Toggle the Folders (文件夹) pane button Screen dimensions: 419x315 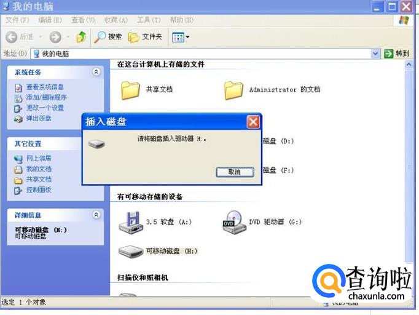tap(145, 37)
